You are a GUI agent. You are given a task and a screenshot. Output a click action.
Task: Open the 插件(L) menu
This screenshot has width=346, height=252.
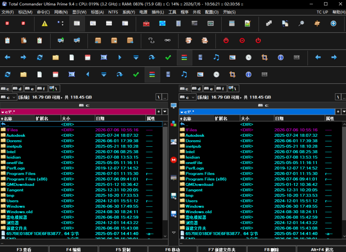tap(158, 12)
